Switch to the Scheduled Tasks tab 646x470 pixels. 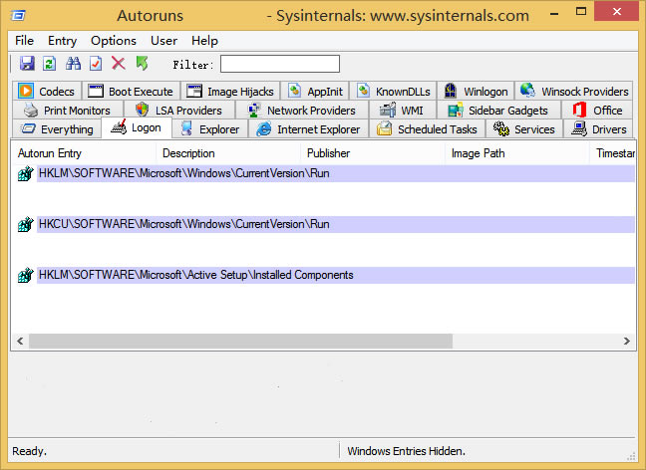[x=427, y=129]
